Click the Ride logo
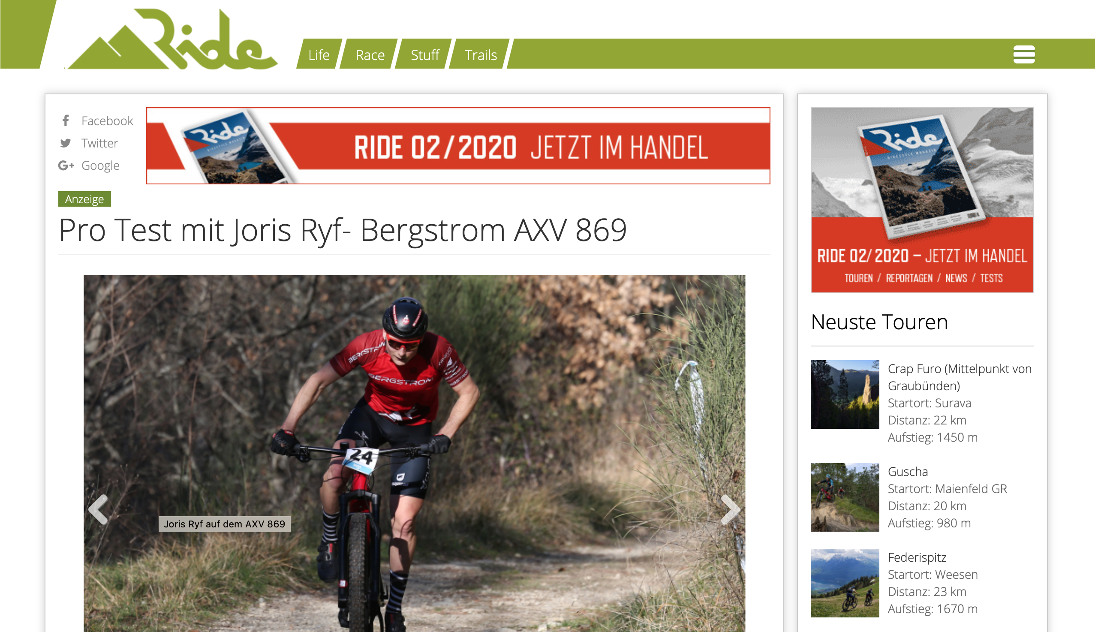 [172, 39]
